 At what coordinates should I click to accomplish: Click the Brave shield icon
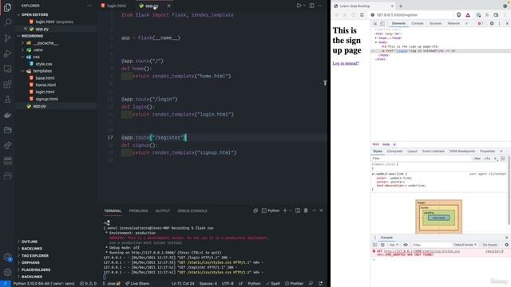(x=458, y=15)
